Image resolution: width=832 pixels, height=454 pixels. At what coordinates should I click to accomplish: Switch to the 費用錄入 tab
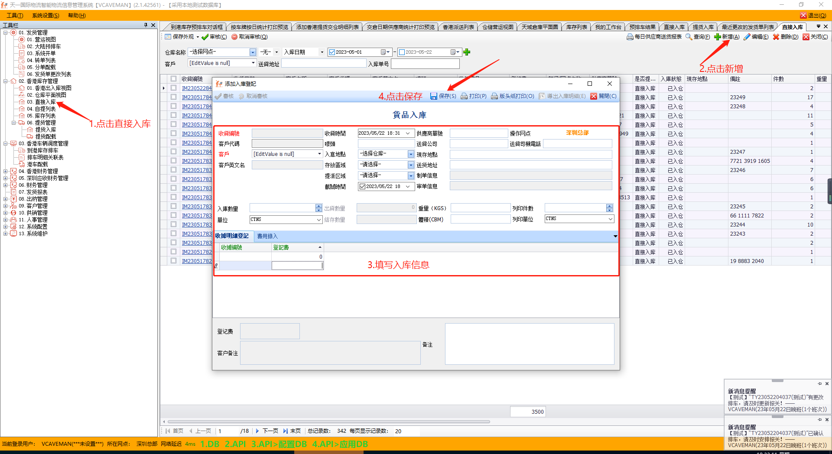coord(267,236)
